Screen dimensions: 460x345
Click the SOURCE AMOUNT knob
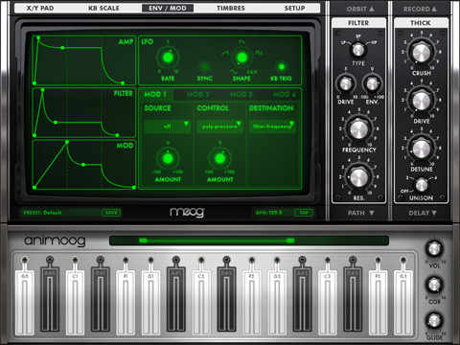coord(168,158)
